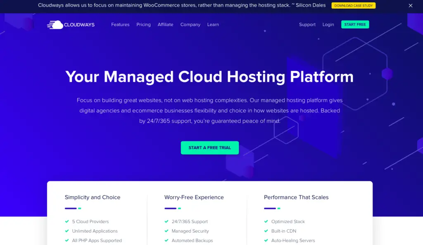
Task: Click the Worry-Free Experience heading
Action: 194,197
